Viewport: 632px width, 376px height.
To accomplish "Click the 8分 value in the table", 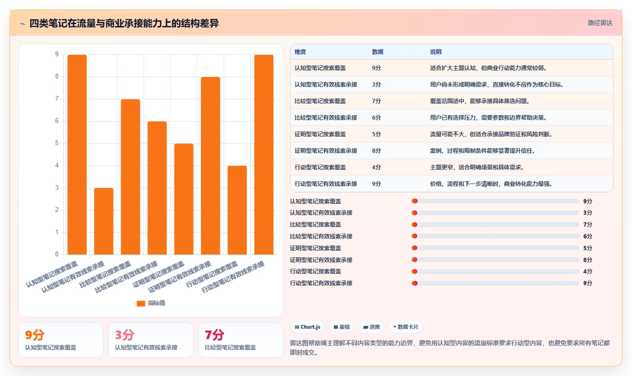I will pos(377,151).
